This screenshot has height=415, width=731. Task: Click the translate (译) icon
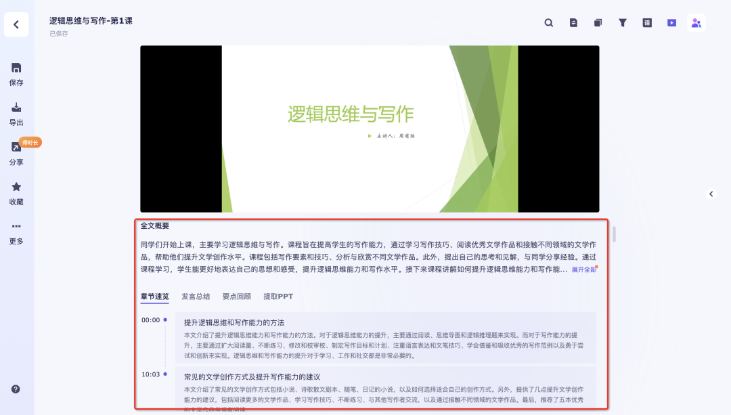tap(647, 22)
